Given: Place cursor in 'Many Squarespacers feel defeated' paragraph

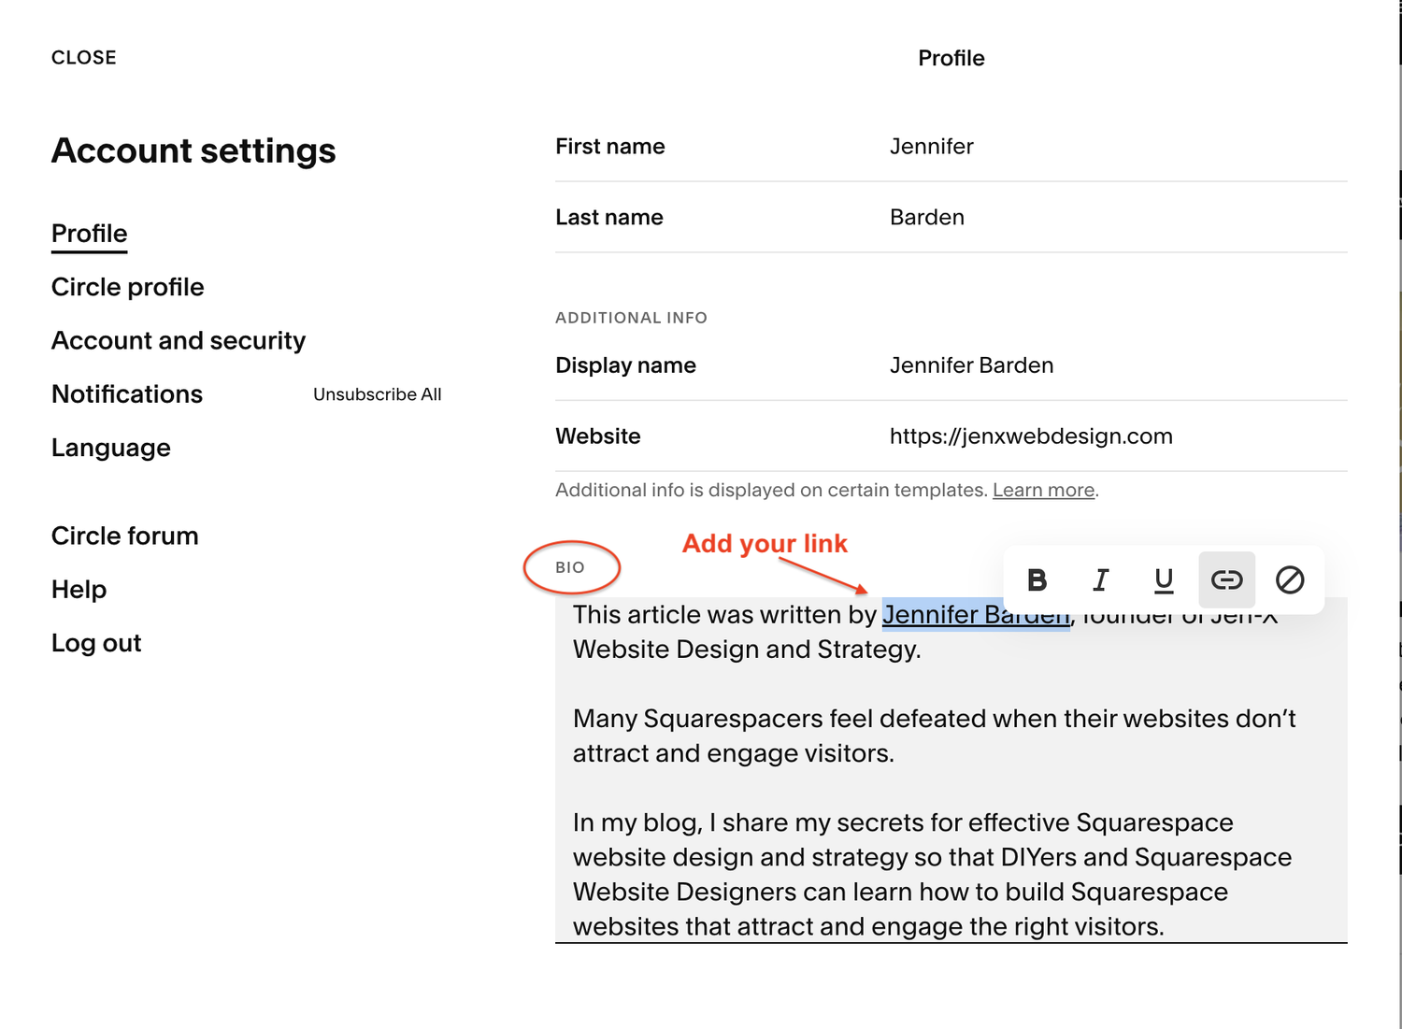Looking at the screenshot, I should coord(935,736).
